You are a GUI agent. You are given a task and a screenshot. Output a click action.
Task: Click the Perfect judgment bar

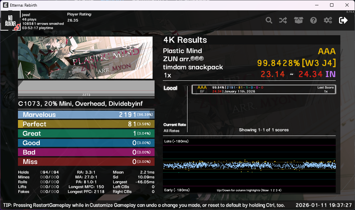coord(86,124)
